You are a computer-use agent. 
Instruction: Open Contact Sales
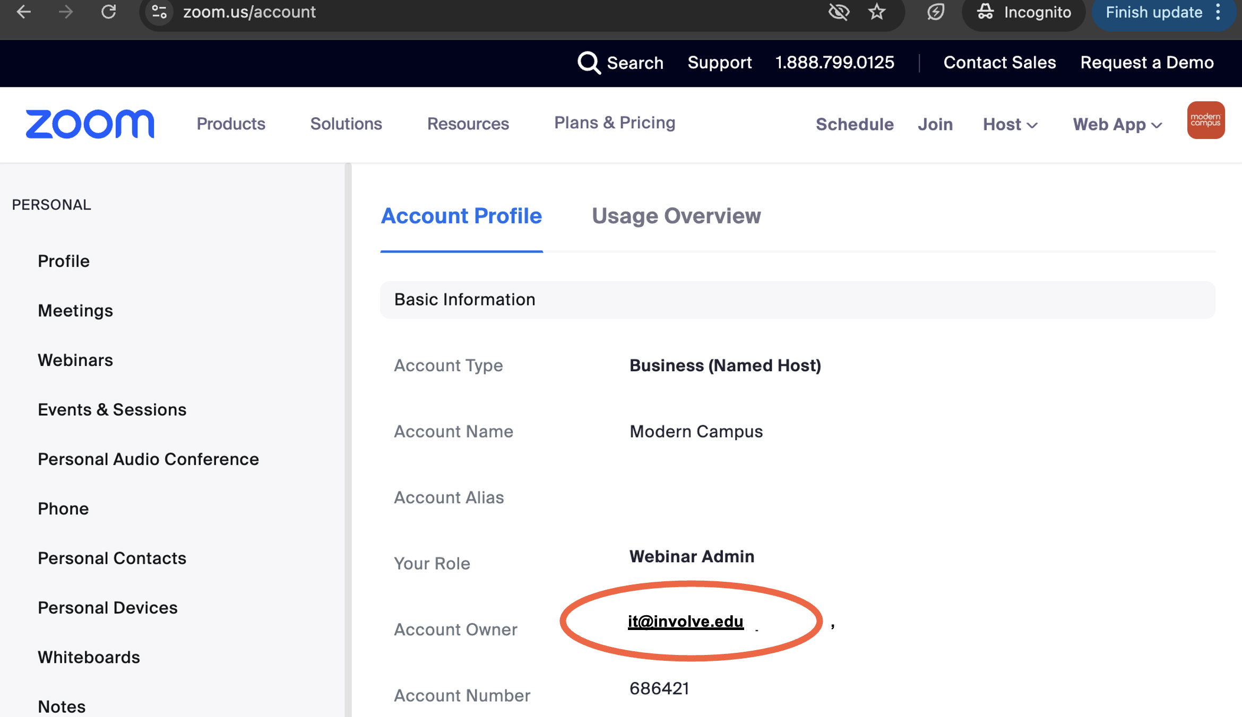tap(999, 63)
